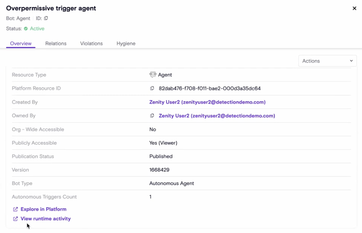Click the copy icon beside Platform Resource ID value
The height and width of the screenshot is (233, 362).
click(152, 88)
